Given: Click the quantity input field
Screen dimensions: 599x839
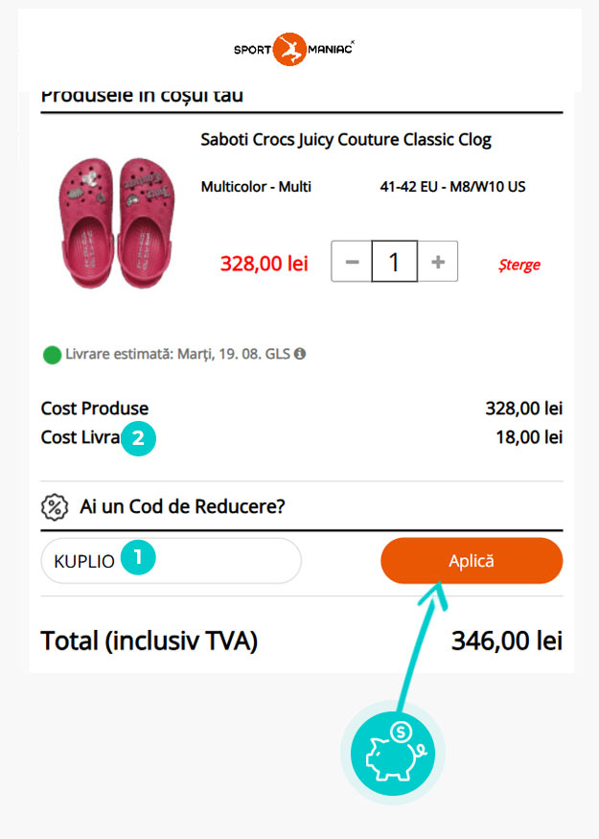Looking at the screenshot, I should (394, 262).
